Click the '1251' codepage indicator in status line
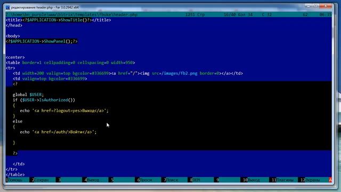The height and width of the screenshot is (192, 341). (190, 14)
